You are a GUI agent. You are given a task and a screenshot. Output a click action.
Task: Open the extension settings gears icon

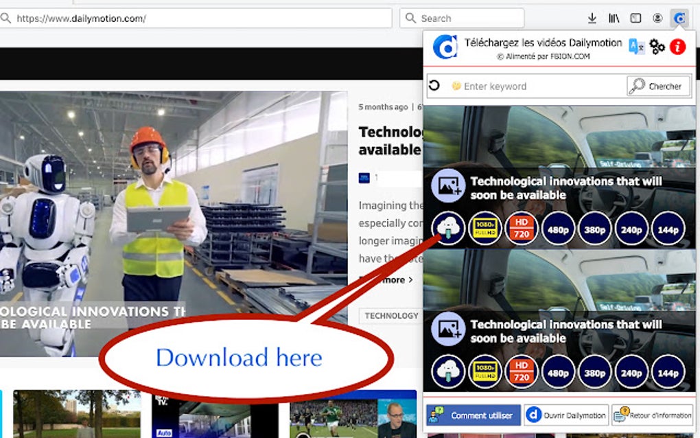(x=657, y=47)
